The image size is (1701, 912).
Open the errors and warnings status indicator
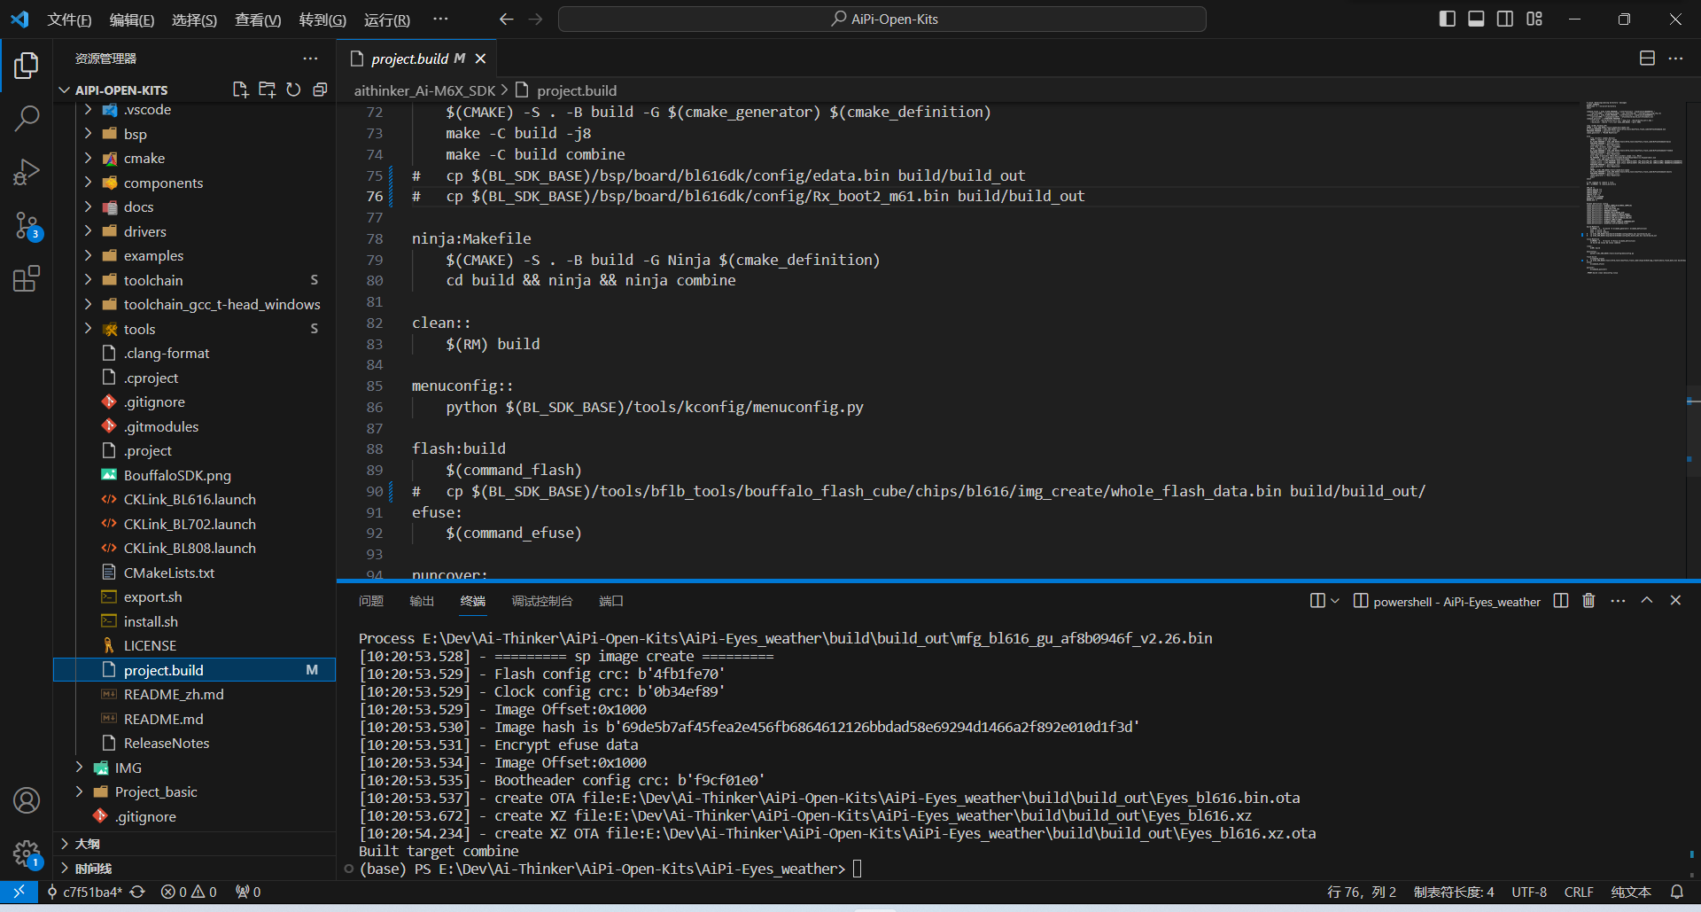(189, 892)
